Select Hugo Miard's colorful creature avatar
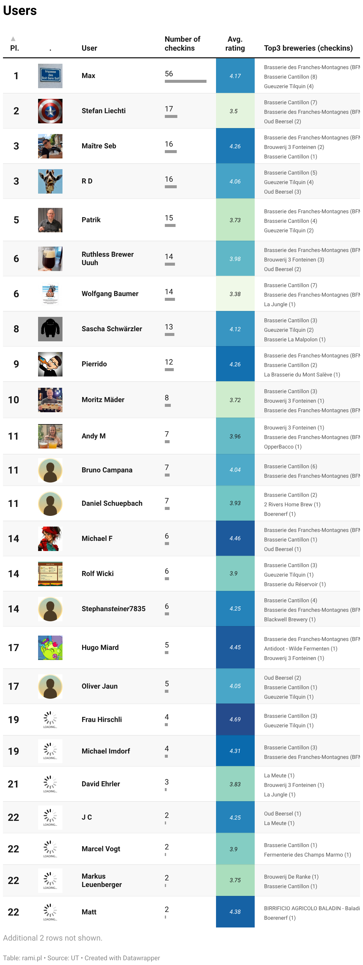This screenshot has width=363, height=965. [50, 648]
